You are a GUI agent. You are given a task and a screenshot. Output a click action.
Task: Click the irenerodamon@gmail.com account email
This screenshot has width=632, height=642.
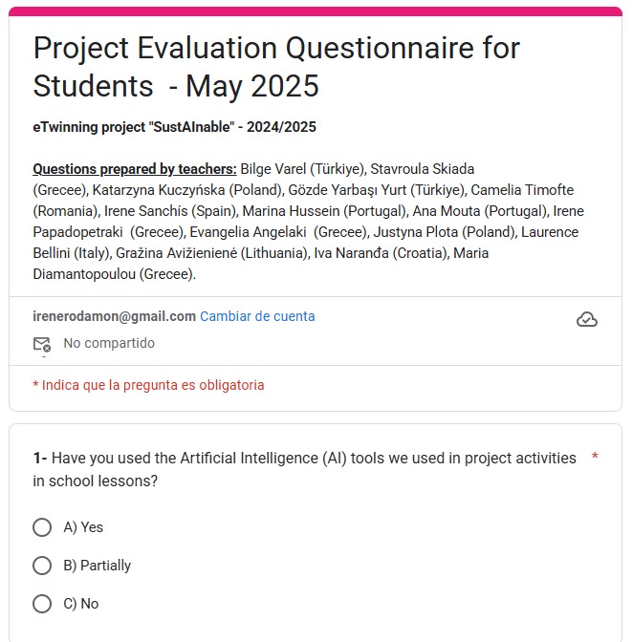(114, 316)
